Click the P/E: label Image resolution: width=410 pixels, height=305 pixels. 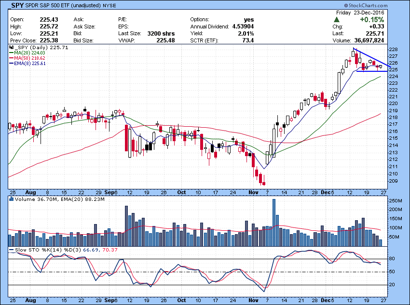(x=123, y=20)
